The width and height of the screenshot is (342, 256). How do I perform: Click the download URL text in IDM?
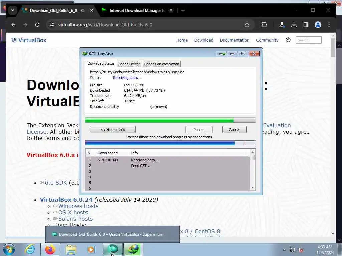tap(137, 72)
